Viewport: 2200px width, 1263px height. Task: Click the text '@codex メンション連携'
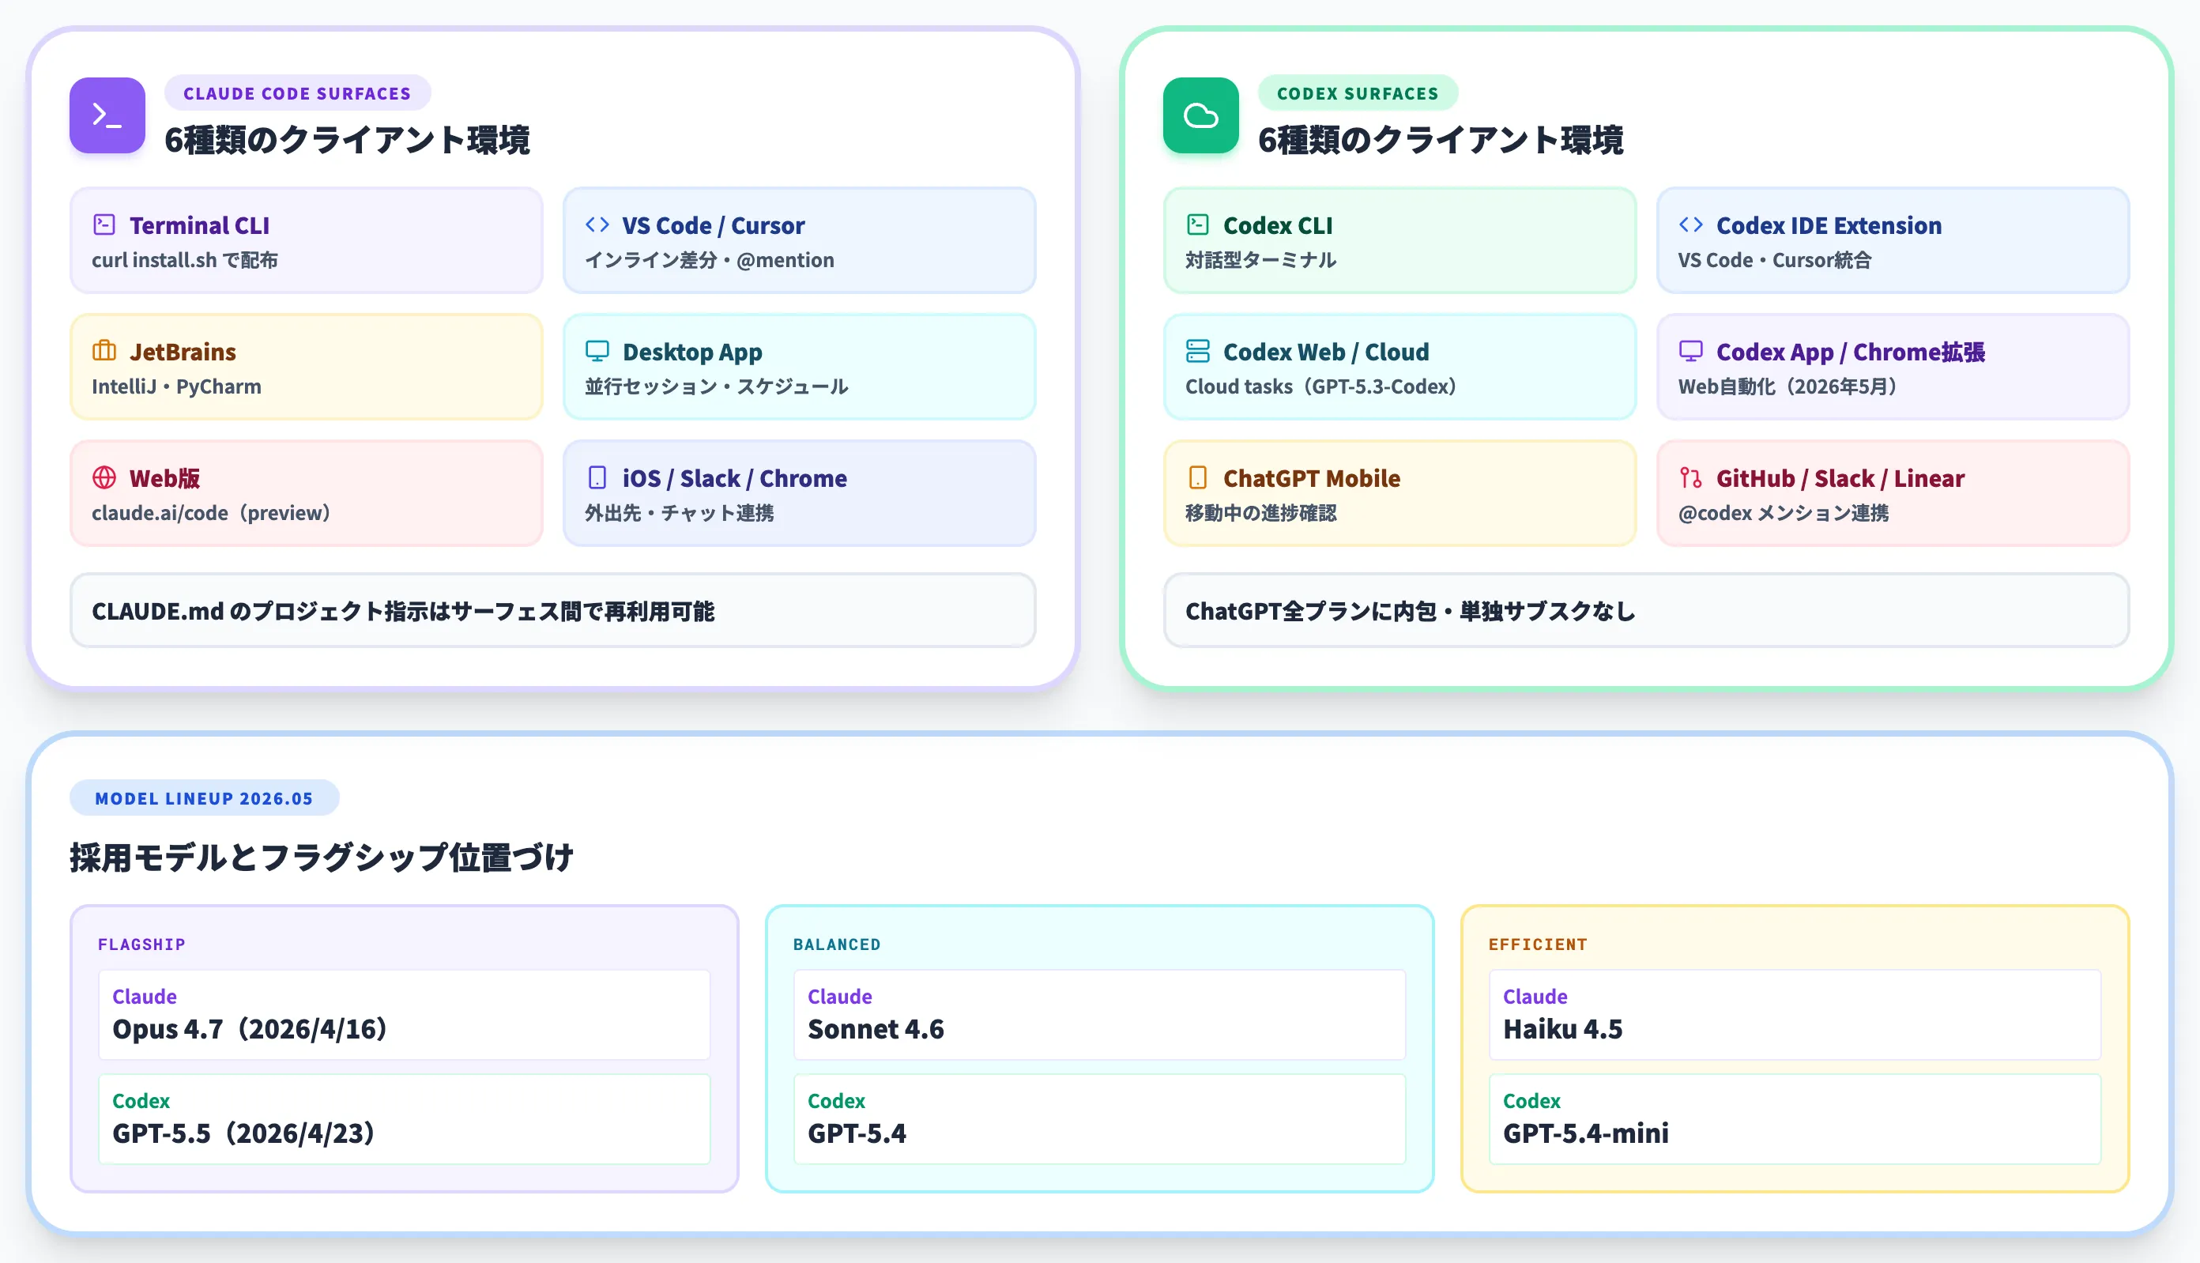click(1783, 514)
